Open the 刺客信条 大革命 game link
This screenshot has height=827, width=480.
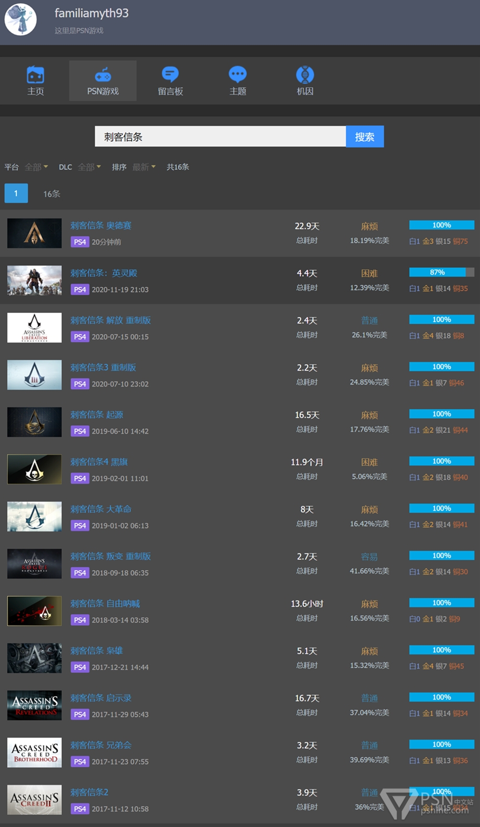[x=101, y=509]
